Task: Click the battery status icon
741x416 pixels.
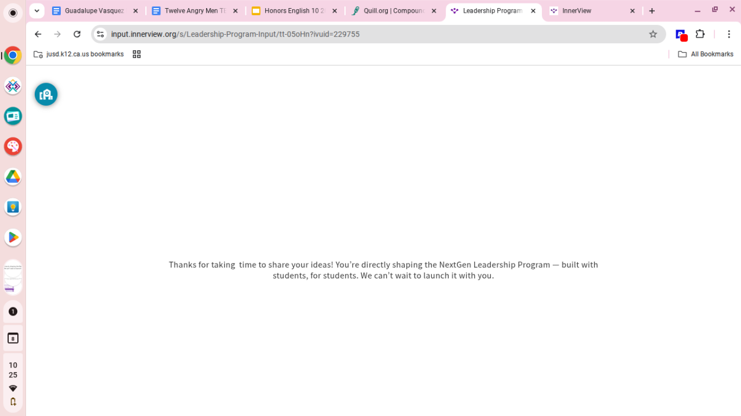Action: coord(13,402)
